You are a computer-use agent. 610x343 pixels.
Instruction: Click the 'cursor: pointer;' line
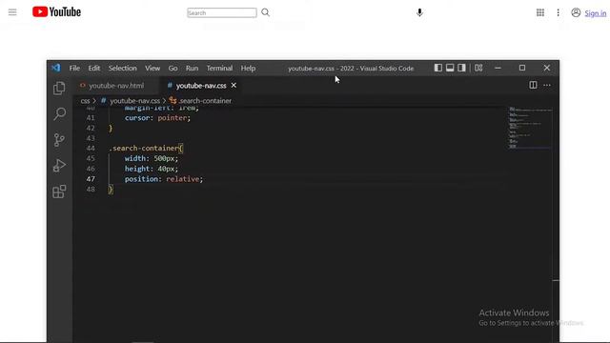point(157,118)
